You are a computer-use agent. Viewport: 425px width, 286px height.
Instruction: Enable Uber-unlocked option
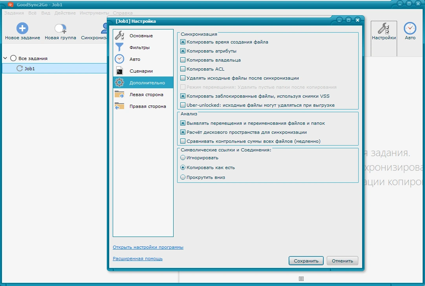[183, 105]
